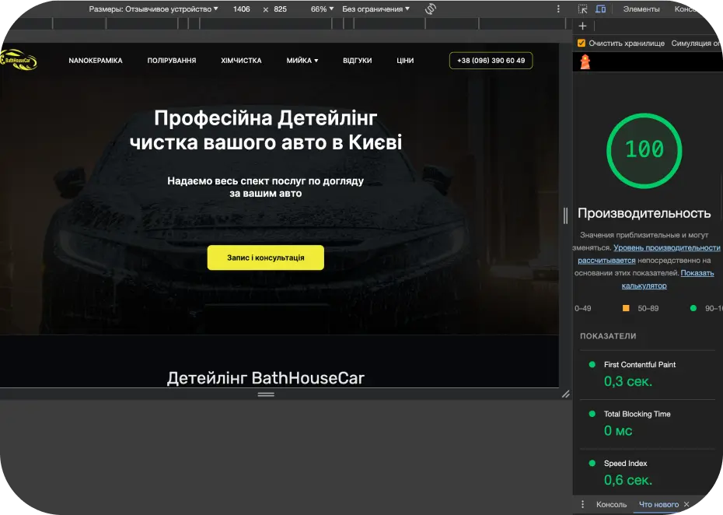The height and width of the screenshot is (515, 723).
Task: Open the device toolbar three-dot menu
Action: coord(558,9)
